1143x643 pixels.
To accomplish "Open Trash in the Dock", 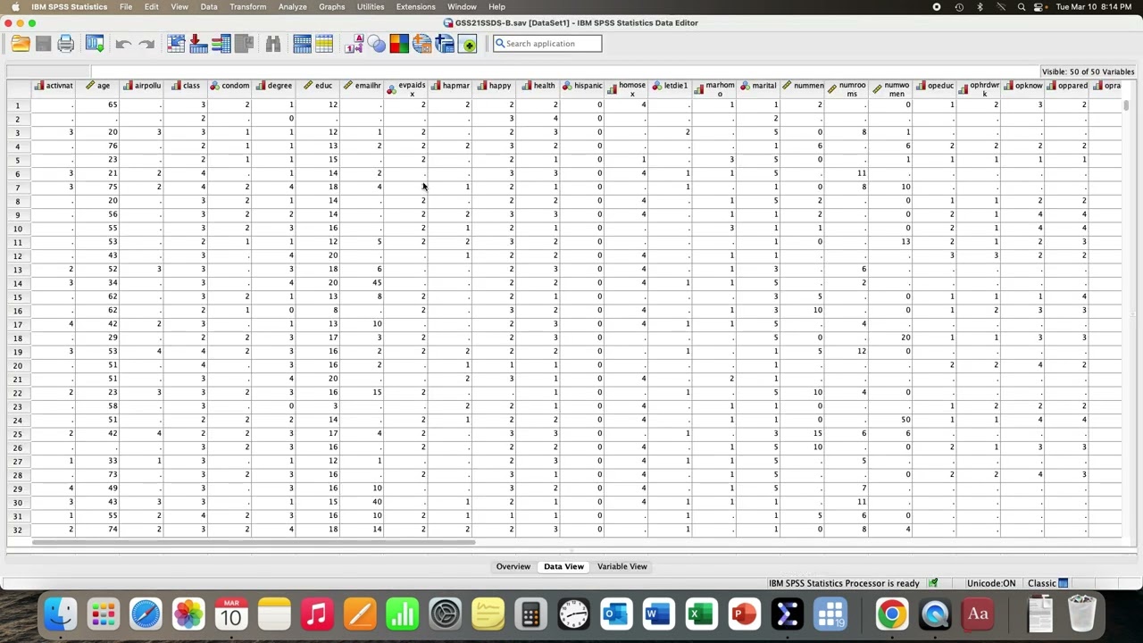I will coord(1081,614).
